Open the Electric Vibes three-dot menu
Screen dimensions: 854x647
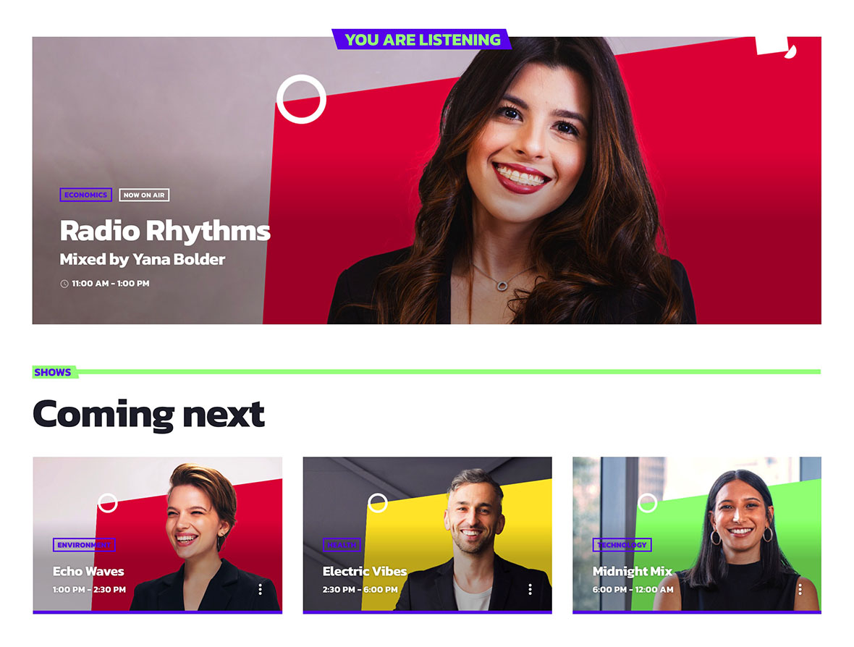530,589
